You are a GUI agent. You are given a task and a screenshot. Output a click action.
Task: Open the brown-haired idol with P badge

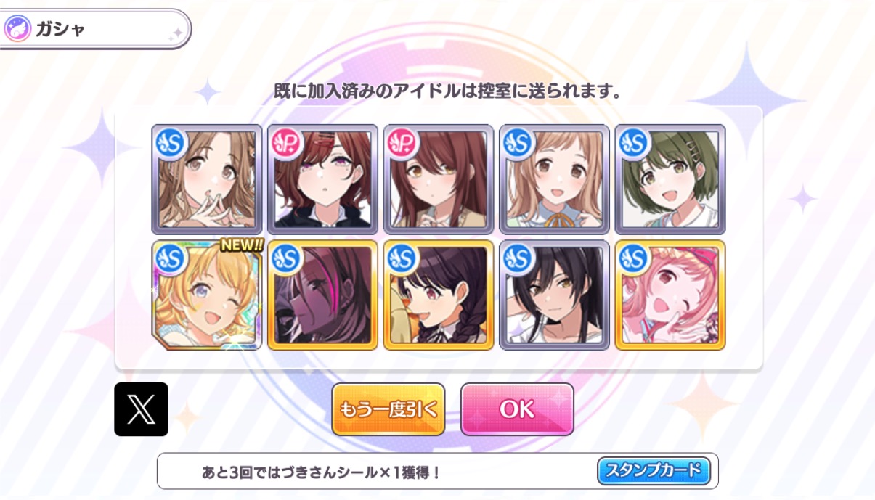point(438,179)
